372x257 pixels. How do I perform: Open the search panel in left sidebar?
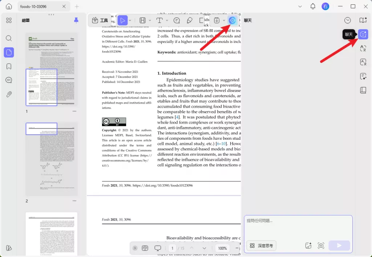pyautogui.click(x=9, y=38)
